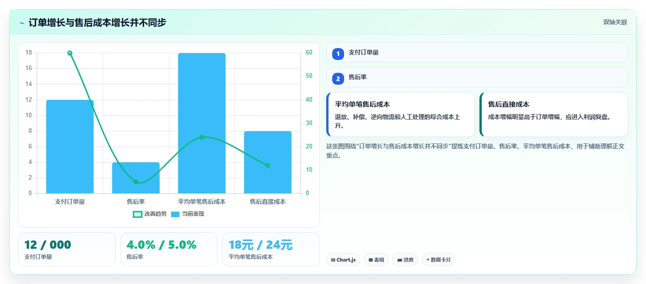Click the 支付订单量 bar in the chart

[x=70, y=147]
